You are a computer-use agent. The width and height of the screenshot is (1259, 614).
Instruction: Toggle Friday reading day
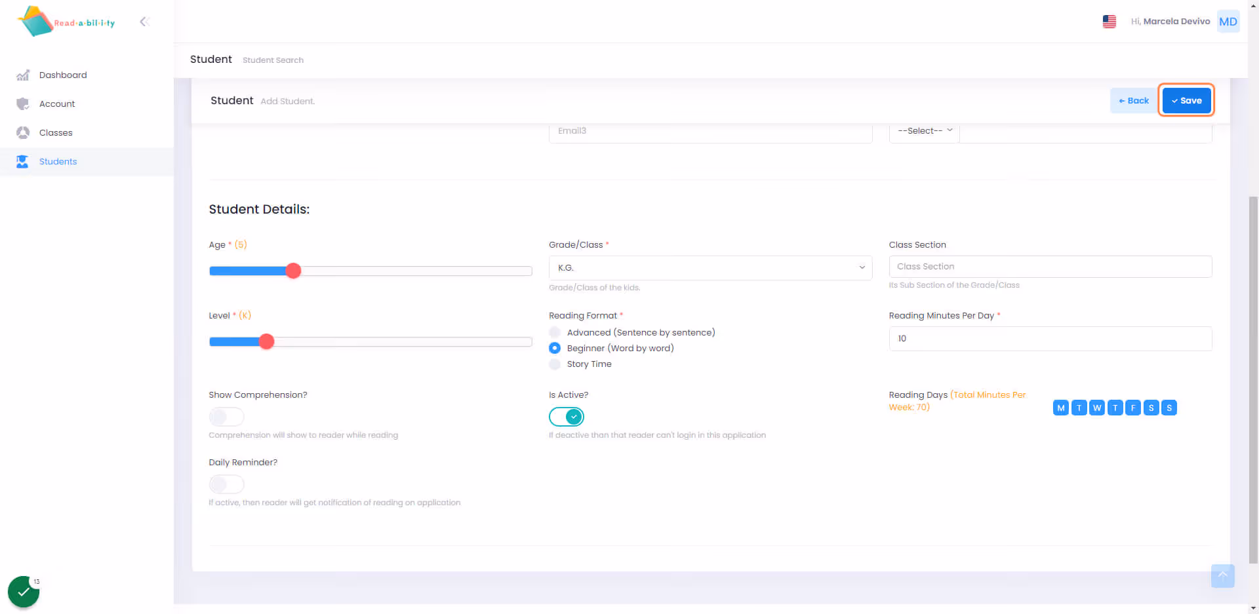[x=1133, y=408]
